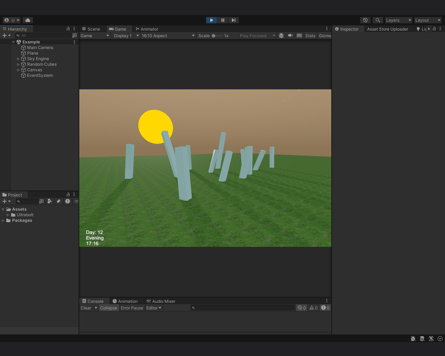Start Play mode with the play button
Screen dimensions: 445x356
211,20
